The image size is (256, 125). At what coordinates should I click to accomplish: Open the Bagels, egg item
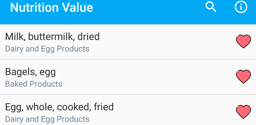tap(128, 77)
